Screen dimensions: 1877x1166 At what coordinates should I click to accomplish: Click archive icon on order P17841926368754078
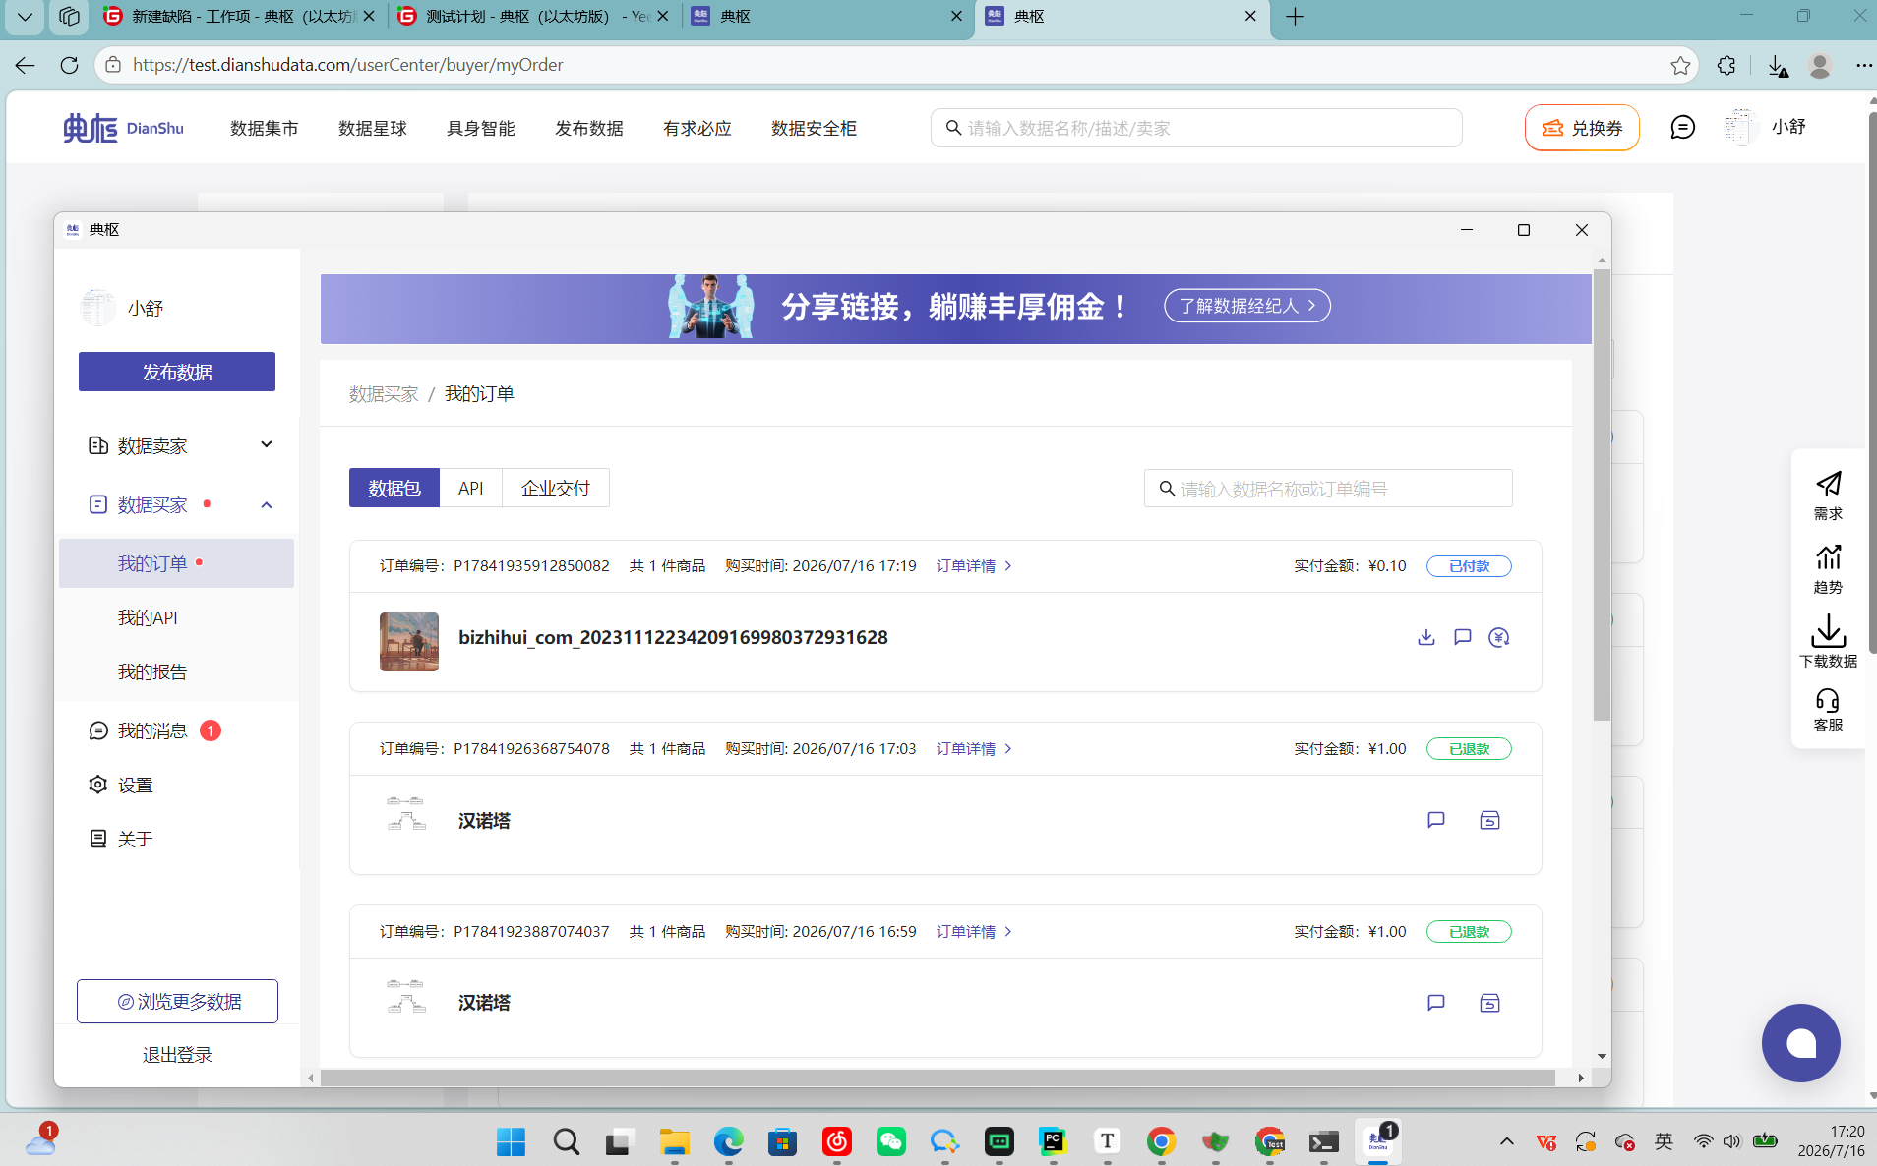[x=1489, y=820]
